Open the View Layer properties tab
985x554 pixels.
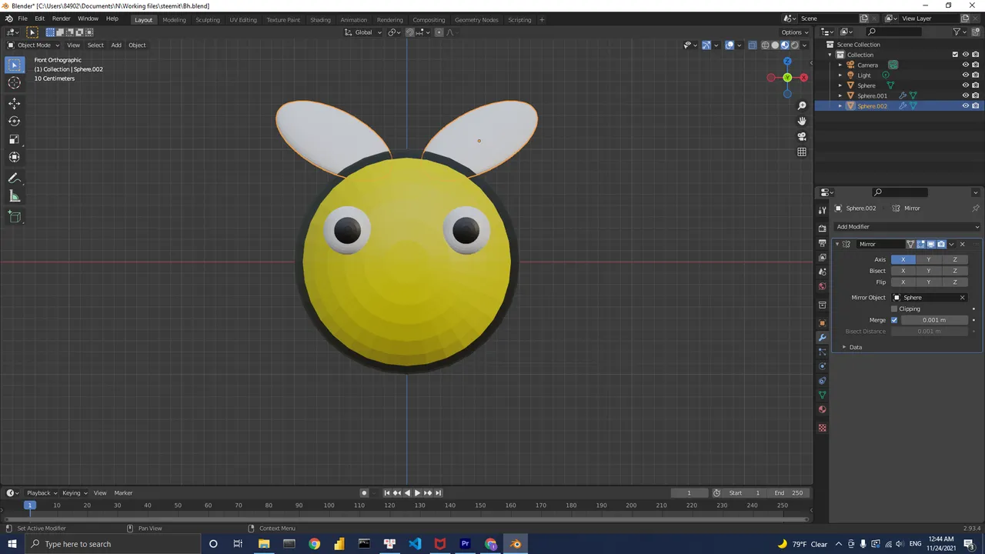pyautogui.click(x=822, y=257)
